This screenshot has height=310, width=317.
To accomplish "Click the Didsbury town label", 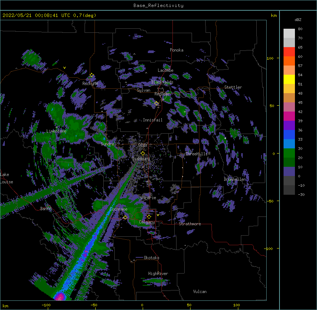I will pos(141,159).
